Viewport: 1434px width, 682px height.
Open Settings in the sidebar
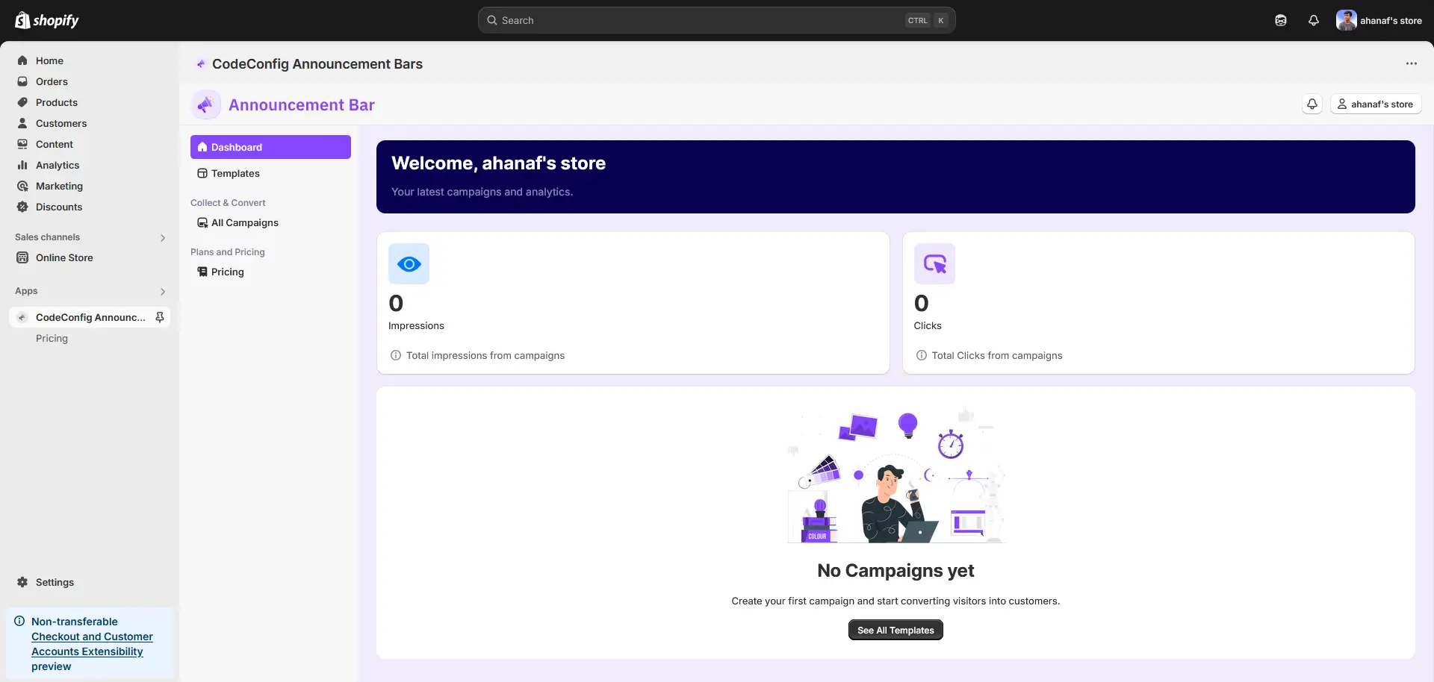(90, 582)
